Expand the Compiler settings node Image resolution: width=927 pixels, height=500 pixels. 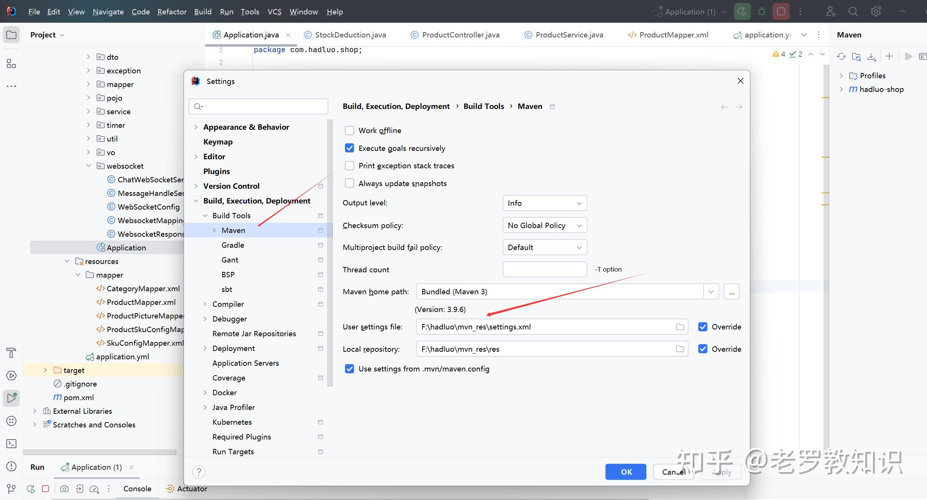(205, 304)
